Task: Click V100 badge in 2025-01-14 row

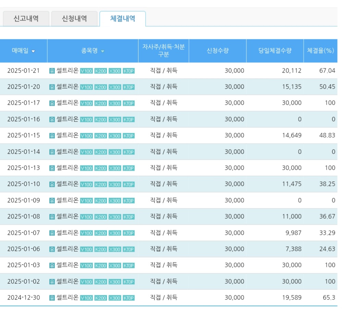Action: [86, 152]
